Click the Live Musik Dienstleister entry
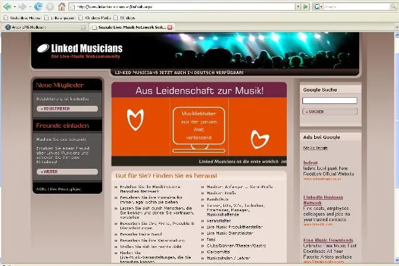Screen dimensions: 399x266 (x=230, y=233)
